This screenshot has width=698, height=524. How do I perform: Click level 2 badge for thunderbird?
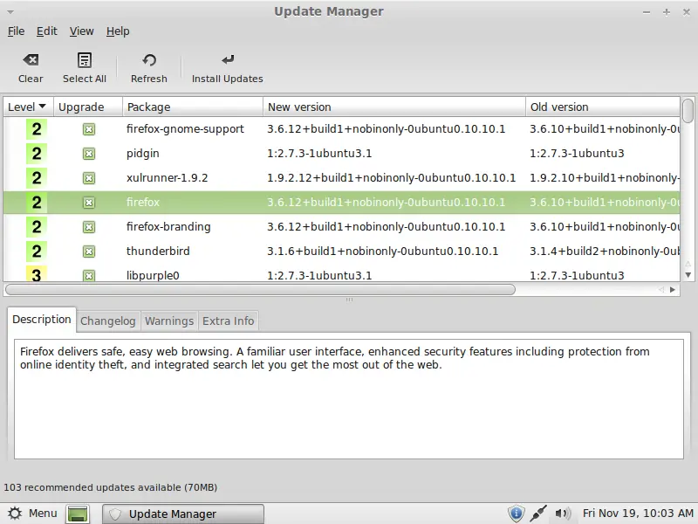pyautogui.click(x=37, y=252)
